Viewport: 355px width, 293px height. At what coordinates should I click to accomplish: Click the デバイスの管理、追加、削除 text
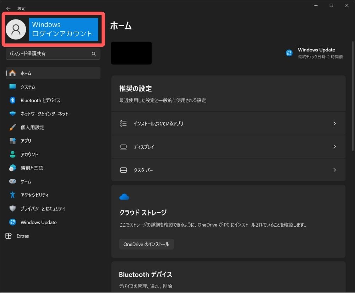tap(146, 286)
